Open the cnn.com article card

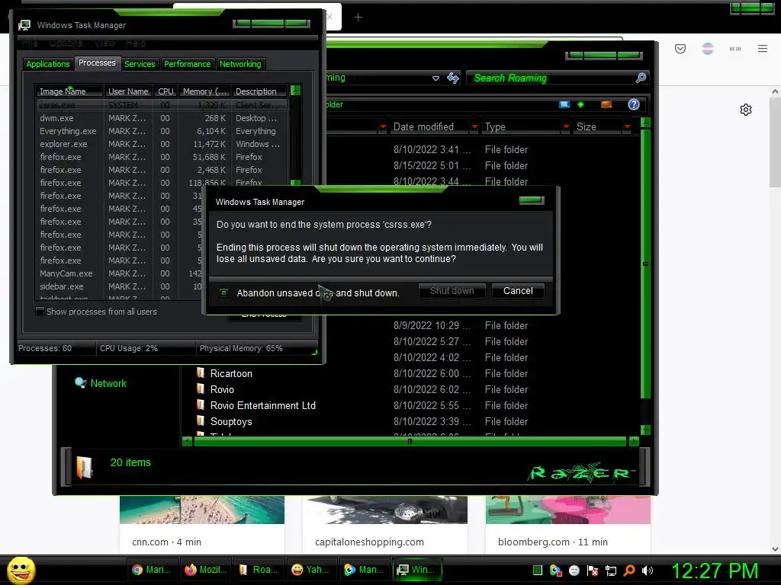[201, 524]
